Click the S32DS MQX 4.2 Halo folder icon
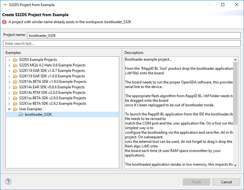244x190 pixels. [15, 65]
